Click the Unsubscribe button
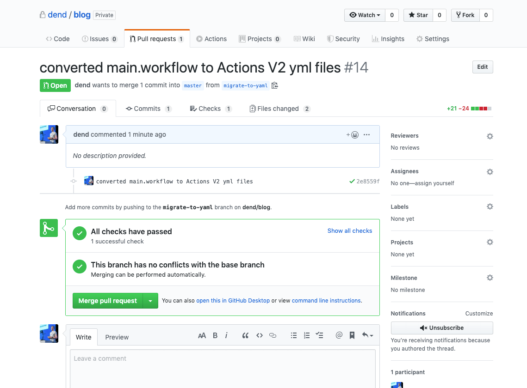The width and height of the screenshot is (527, 388). pyautogui.click(x=441, y=328)
